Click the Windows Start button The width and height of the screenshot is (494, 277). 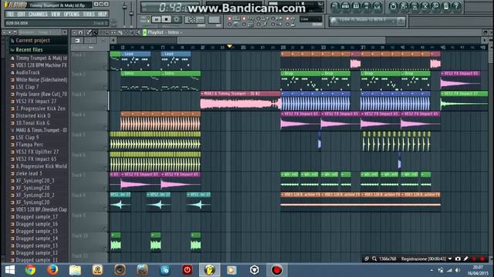coord(10,270)
